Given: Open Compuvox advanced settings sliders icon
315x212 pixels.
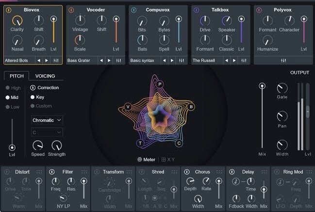Looking at the screenshot, I should click(182, 61).
